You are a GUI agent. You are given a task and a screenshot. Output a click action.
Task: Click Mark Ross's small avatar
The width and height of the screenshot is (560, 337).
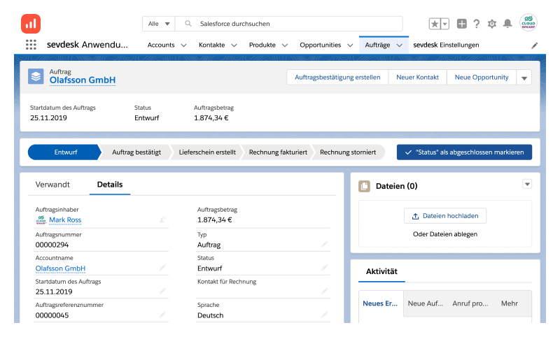click(x=41, y=220)
